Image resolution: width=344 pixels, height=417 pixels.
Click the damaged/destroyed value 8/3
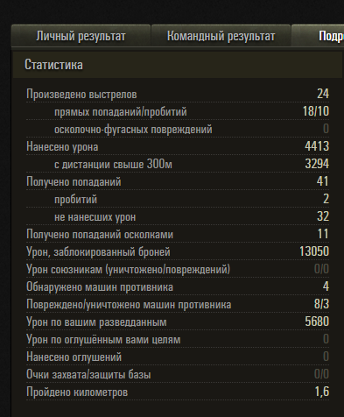[x=321, y=304]
